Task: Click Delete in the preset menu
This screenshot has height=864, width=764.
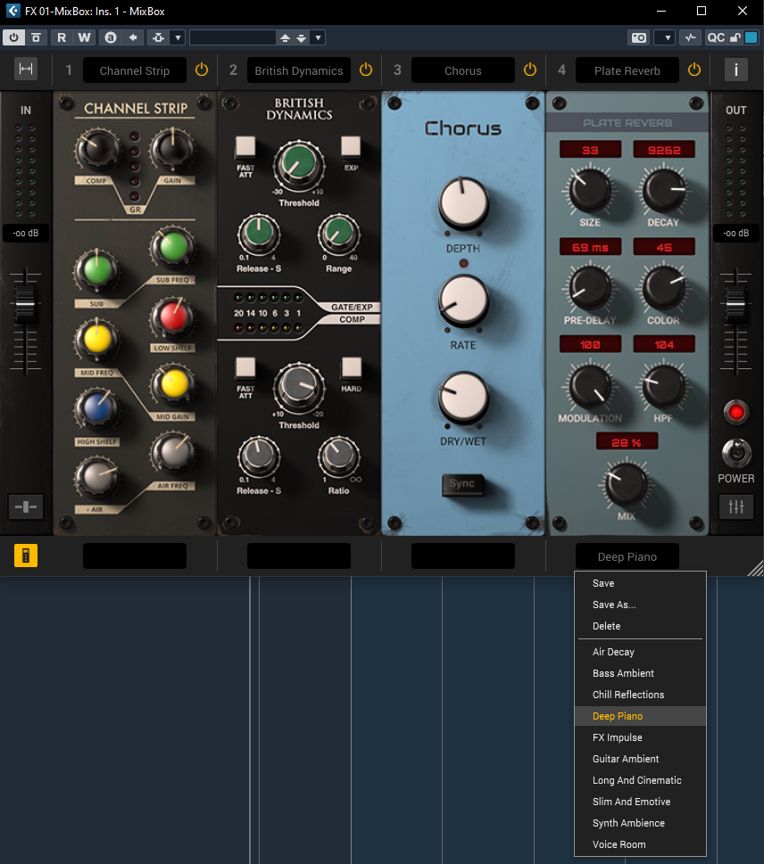Action: click(606, 626)
